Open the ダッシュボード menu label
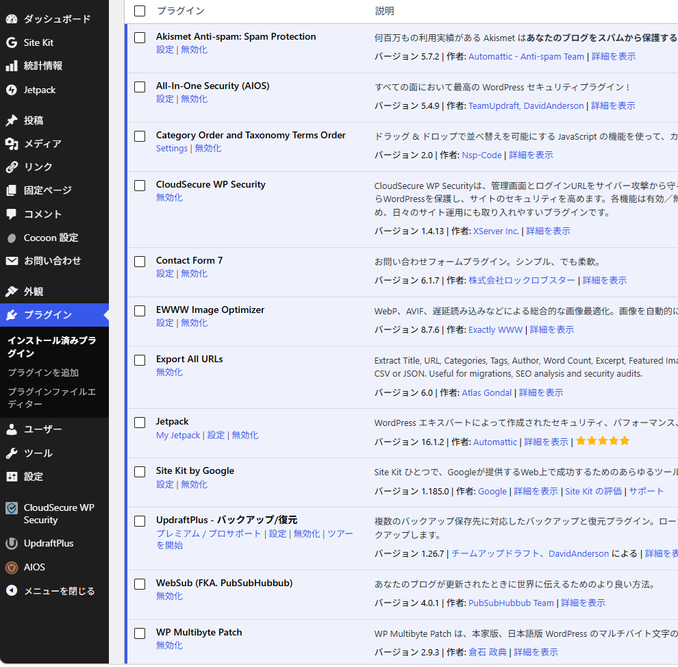The width and height of the screenshot is (678, 667). (57, 19)
